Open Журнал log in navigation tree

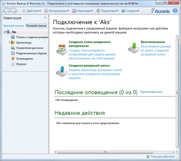(21, 64)
